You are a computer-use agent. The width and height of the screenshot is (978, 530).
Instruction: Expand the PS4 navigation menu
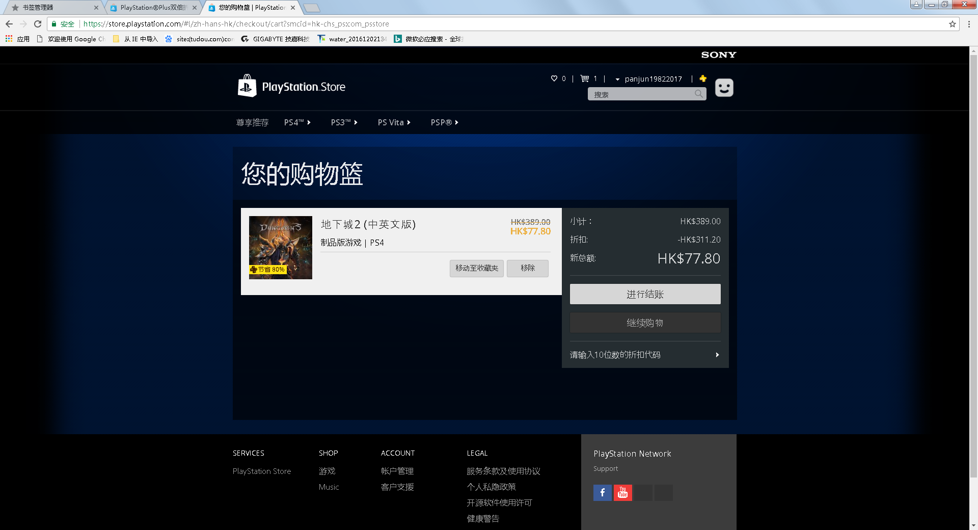[x=297, y=122]
